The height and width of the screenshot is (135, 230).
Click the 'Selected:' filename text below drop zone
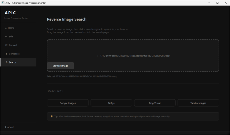pyautogui.click(x=82, y=76)
